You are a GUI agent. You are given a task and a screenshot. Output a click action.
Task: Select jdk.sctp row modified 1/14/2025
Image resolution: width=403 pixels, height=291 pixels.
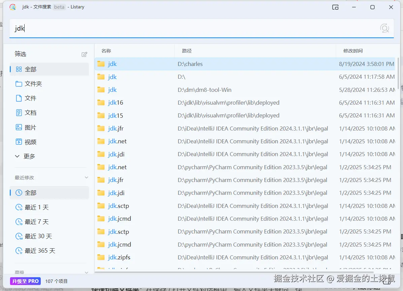tap(245, 206)
